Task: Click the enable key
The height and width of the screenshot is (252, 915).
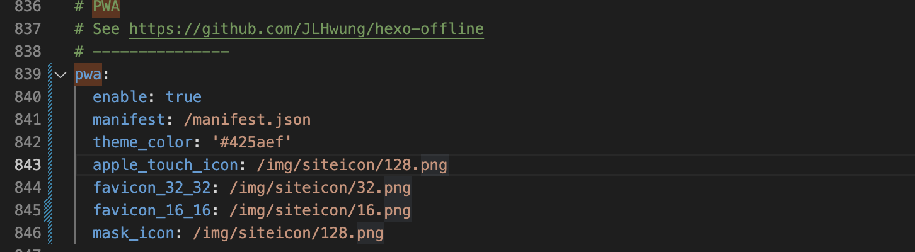Action: tap(120, 97)
